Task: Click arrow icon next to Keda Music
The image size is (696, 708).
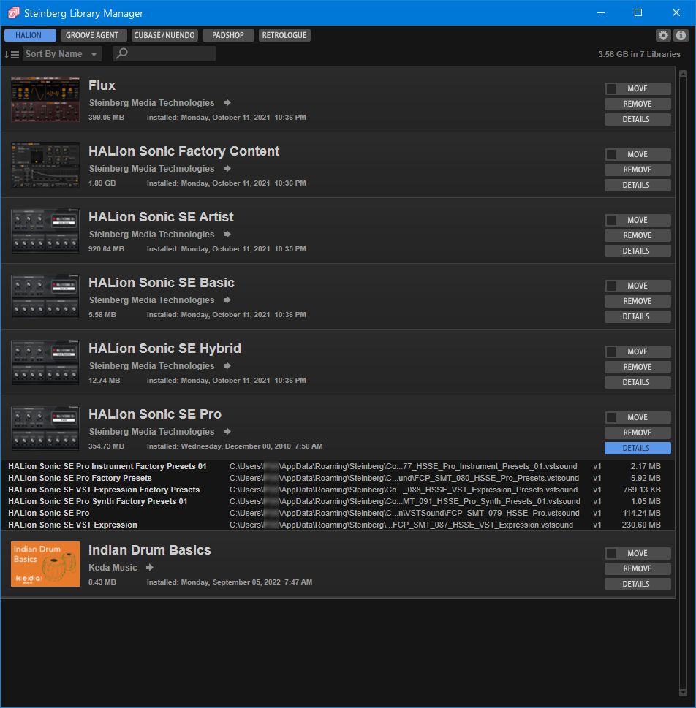Action: (150, 568)
